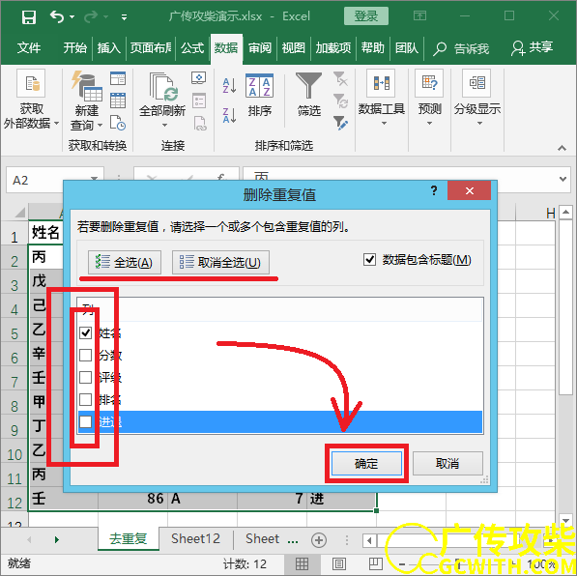
Task: Open the undo history dropdown arrow
Action: click(x=72, y=17)
